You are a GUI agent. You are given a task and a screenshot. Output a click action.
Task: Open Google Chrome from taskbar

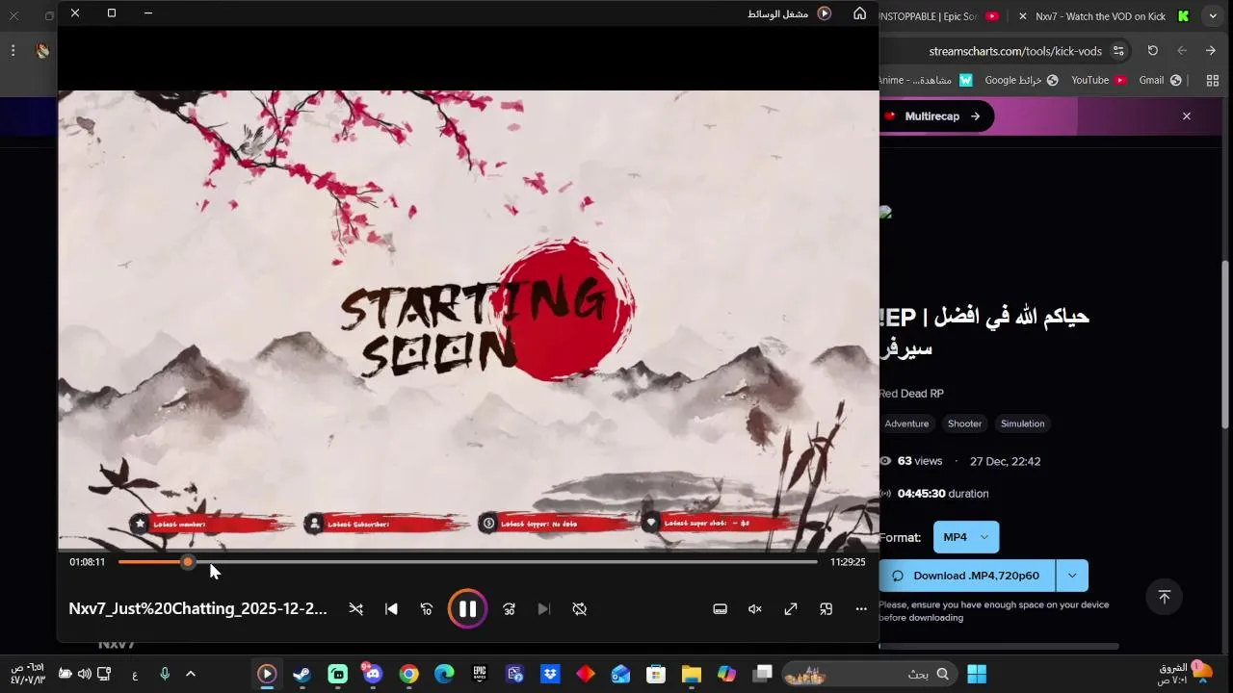click(x=409, y=674)
